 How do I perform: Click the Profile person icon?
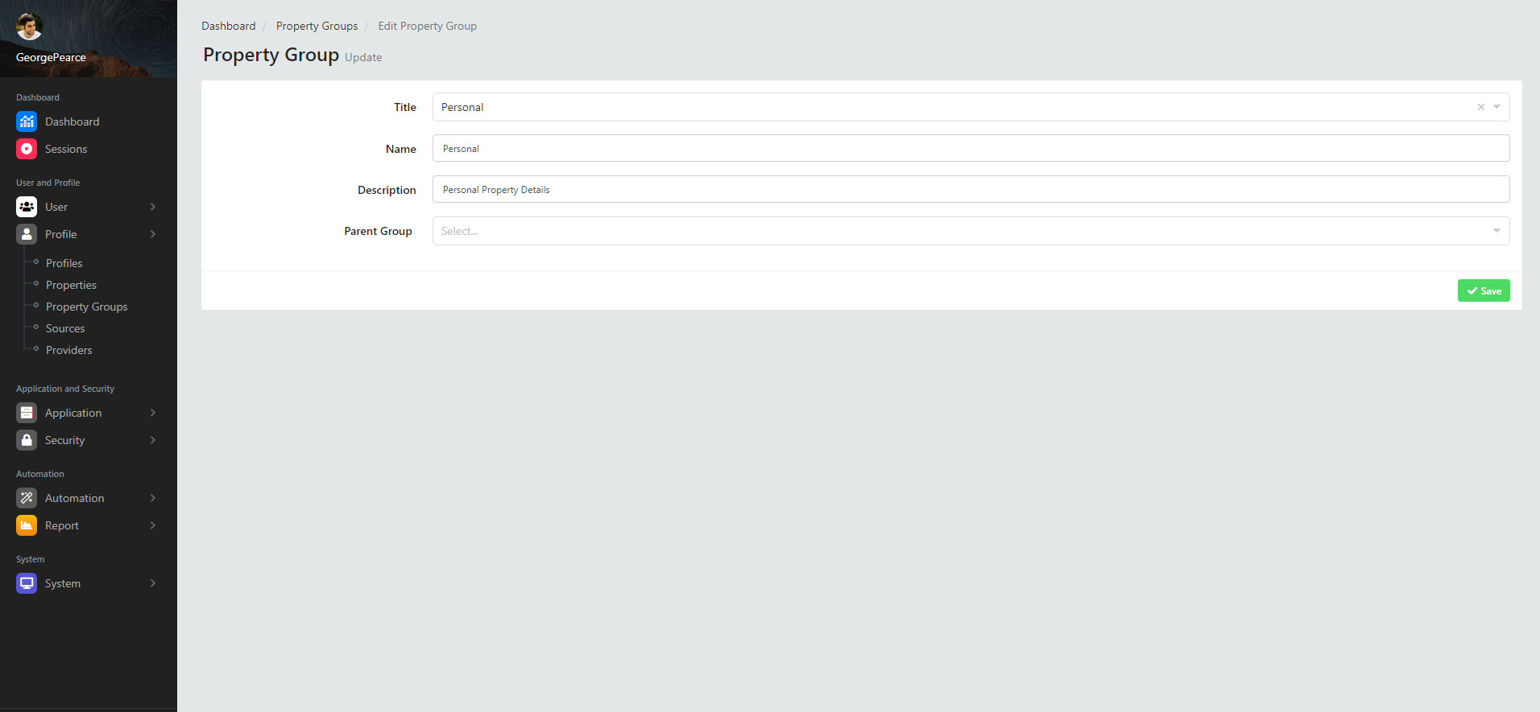click(x=27, y=234)
